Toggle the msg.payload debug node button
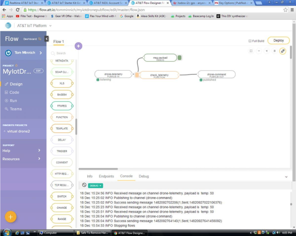The width and height of the screenshot is (296, 236). 180,58
